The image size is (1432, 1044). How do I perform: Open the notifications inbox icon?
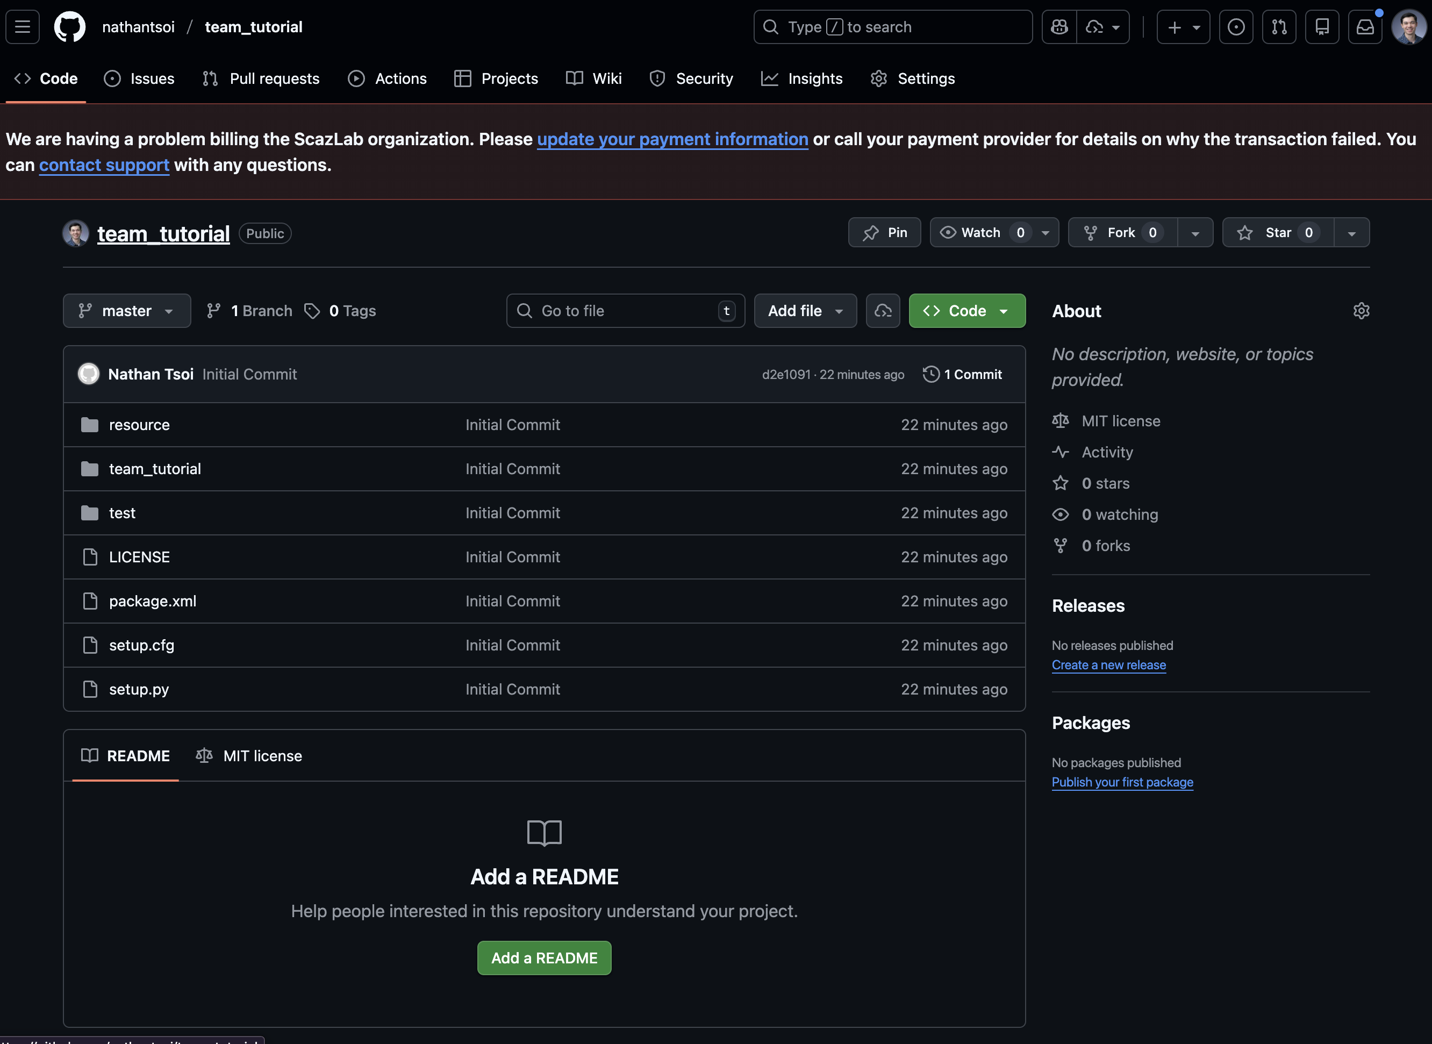[x=1365, y=27]
